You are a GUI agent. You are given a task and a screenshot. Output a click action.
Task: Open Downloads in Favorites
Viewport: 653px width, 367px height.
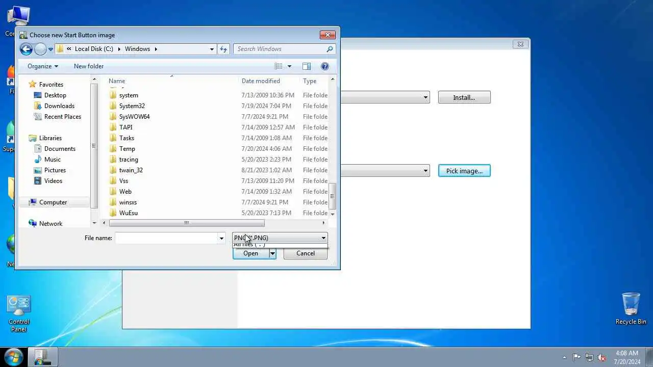pyautogui.click(x=59, y=106)
